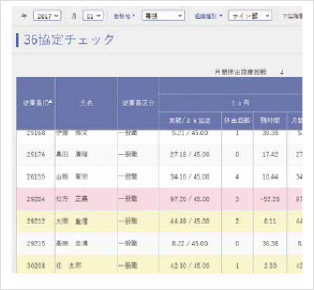Click 一般職 category in row 29204
Image resolution: width=314 pixels, height=290 pixels.
point(128,199)
